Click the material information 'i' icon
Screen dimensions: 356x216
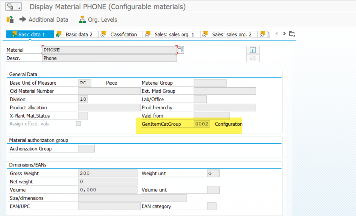[x=253, y=50]
